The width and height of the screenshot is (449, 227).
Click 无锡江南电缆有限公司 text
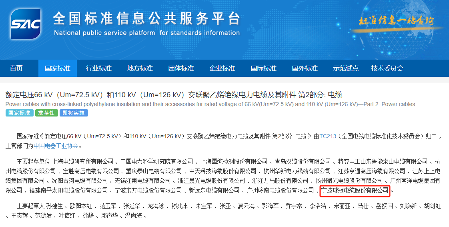click(x=142, y=181)
